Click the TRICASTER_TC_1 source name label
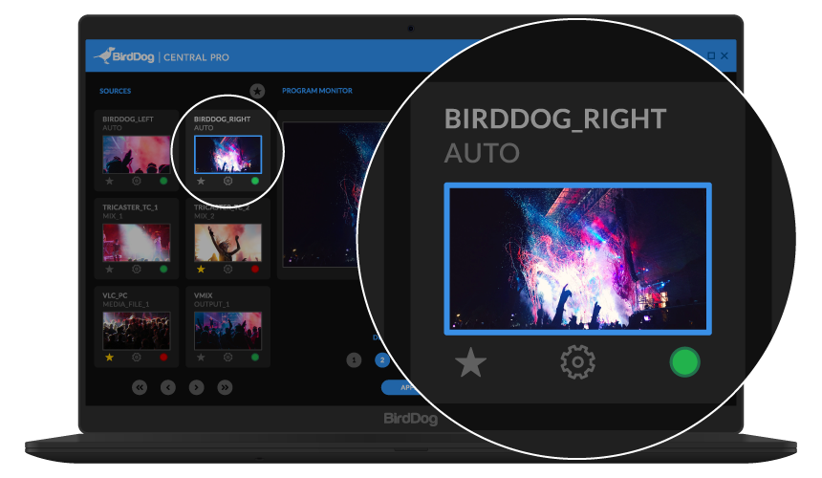822x478 pixels. tap(130, 207)
